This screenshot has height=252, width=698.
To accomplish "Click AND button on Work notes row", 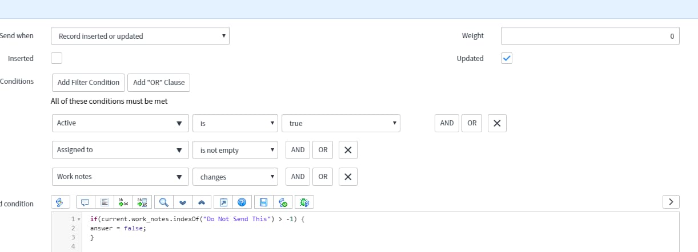I will pyautogui.click(x=298, y=177).
